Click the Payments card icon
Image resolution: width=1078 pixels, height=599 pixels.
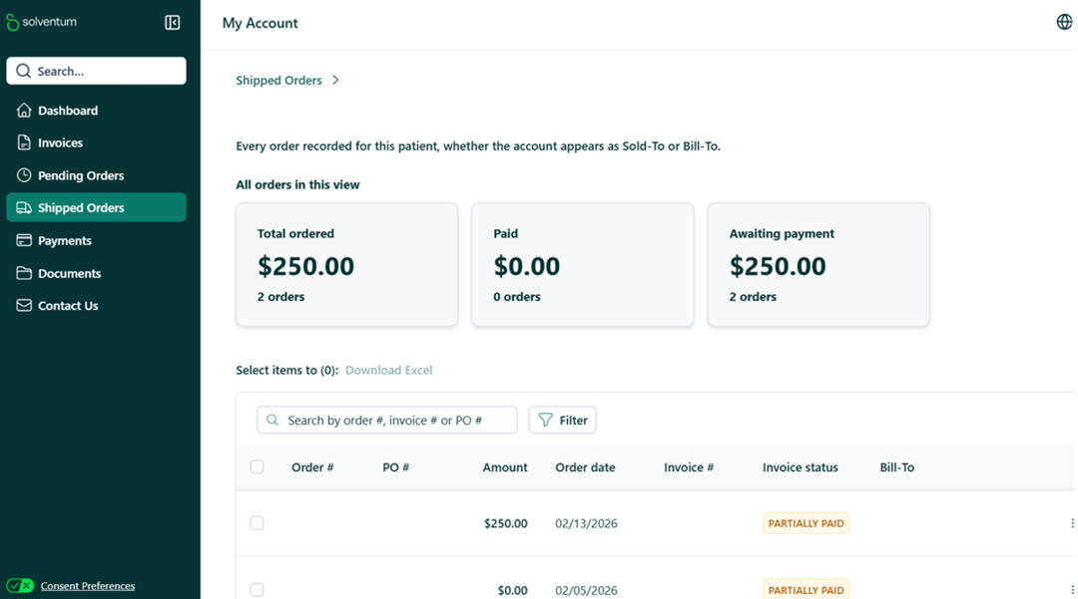coord(24,241)
